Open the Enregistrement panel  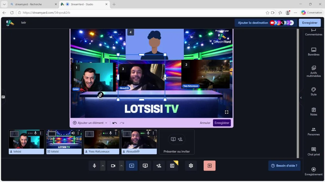[x=314, y=171]
